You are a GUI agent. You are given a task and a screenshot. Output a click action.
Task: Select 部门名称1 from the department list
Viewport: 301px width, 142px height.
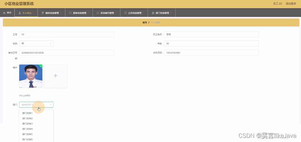click(36, 113)
